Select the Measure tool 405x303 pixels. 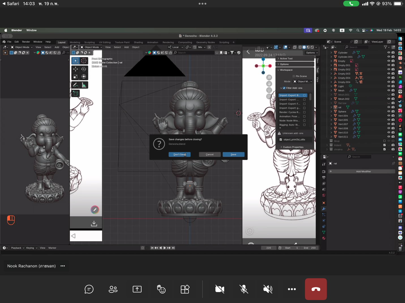coord(84,85)
